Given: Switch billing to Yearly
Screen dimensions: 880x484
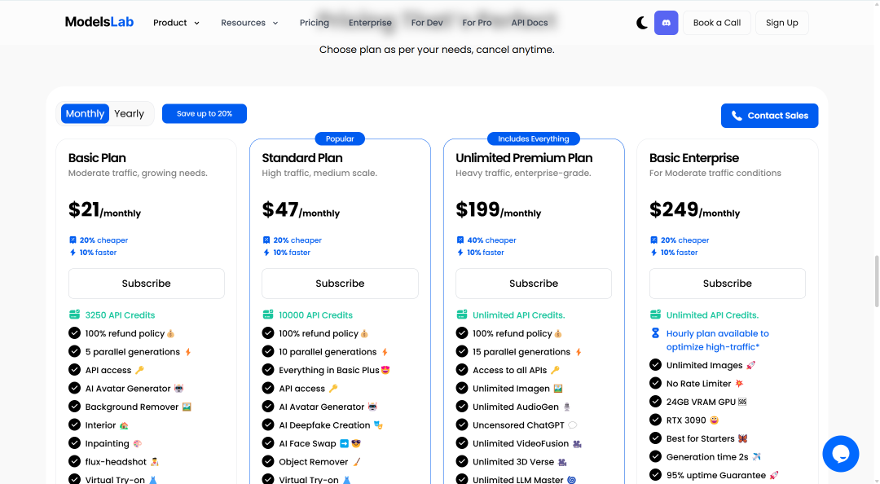Looking at the screenshot, I should pos(129,113).
